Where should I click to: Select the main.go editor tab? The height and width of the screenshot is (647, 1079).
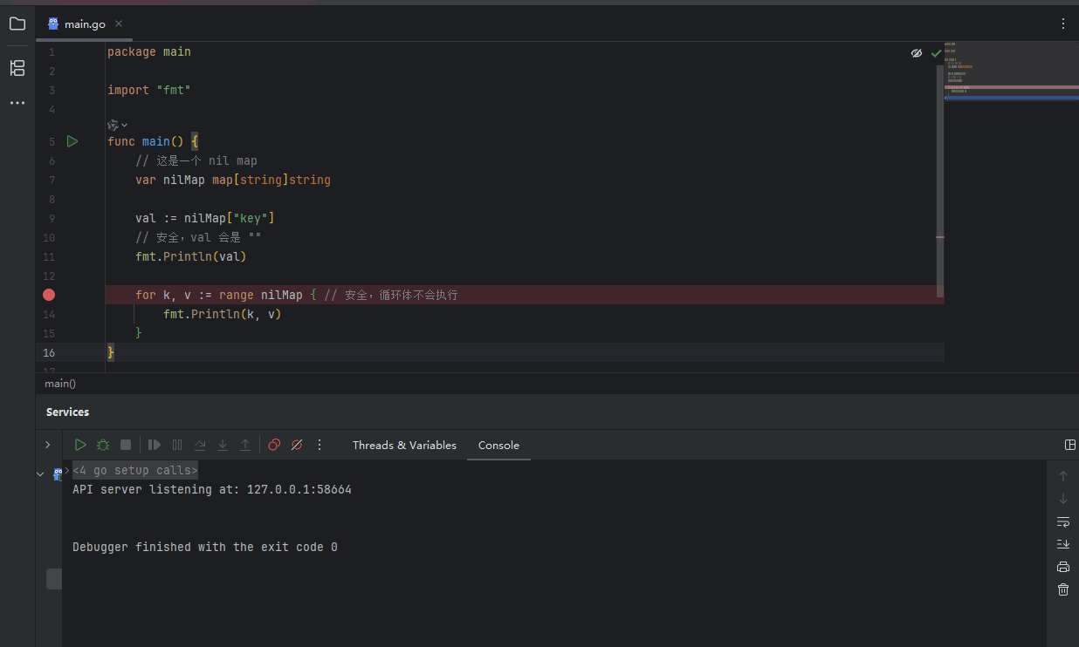(x=85, y=24)
